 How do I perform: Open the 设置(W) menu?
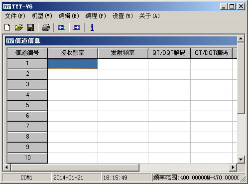point(123,16)
